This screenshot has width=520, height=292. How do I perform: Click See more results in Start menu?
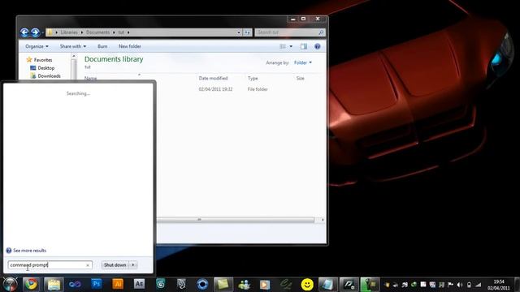[x=29, y=251]
